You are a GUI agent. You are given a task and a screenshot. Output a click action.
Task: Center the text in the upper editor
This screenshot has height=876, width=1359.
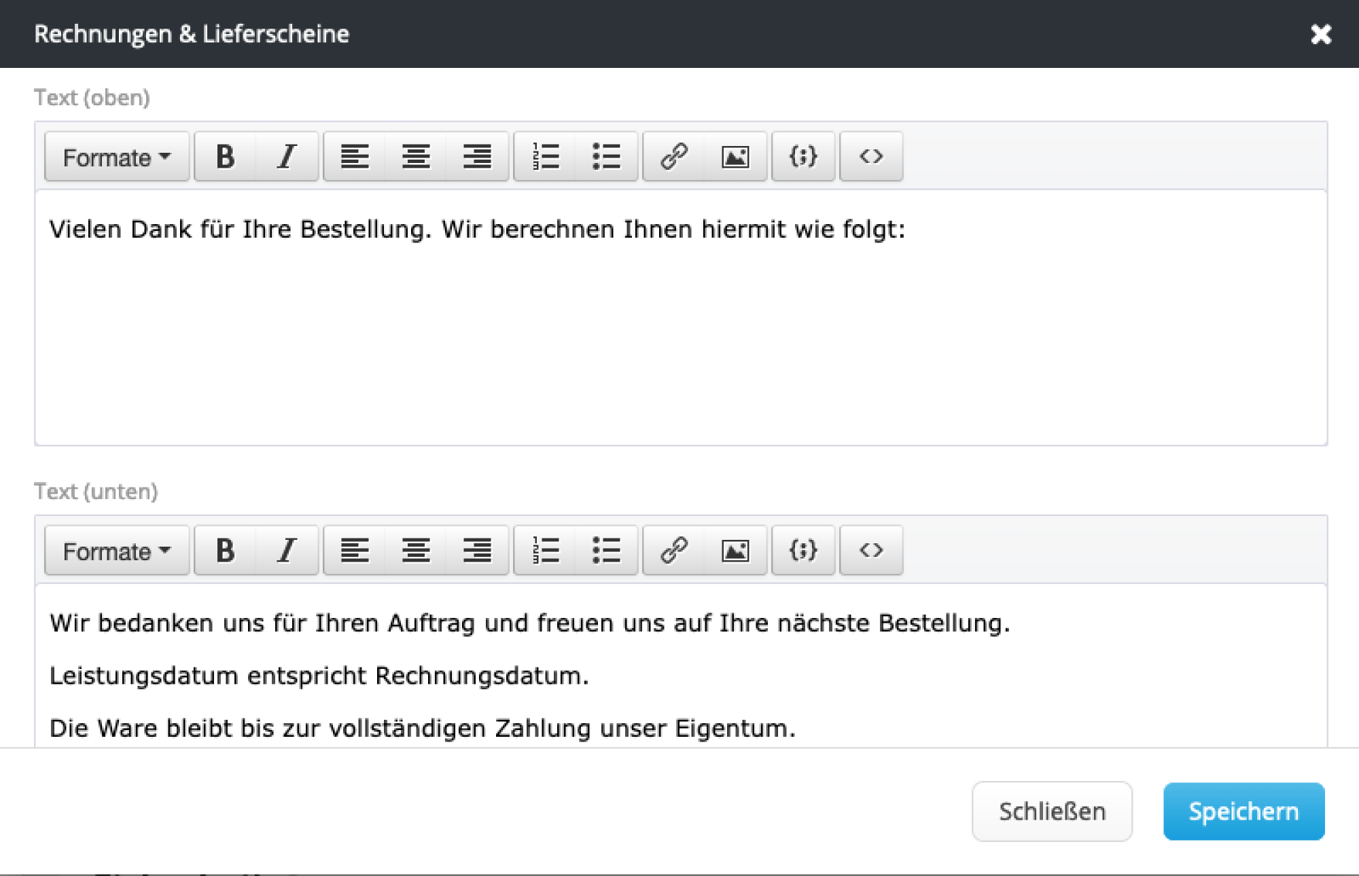coord(417,157)
